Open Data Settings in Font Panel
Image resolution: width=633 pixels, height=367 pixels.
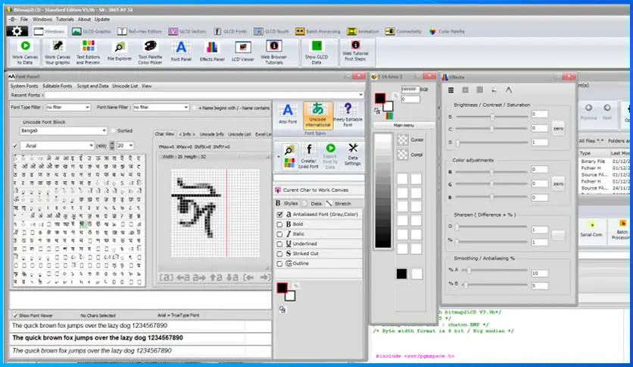click(x=352, y=155)
